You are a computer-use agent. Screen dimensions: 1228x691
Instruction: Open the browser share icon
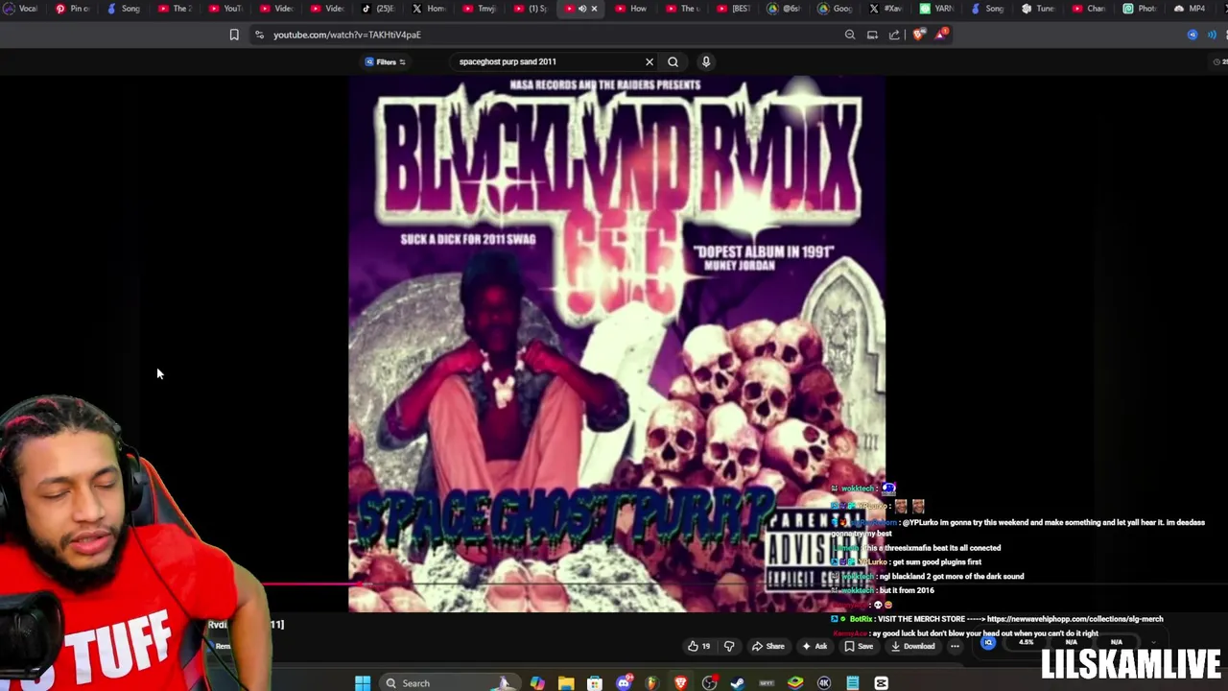coord(894,35)
